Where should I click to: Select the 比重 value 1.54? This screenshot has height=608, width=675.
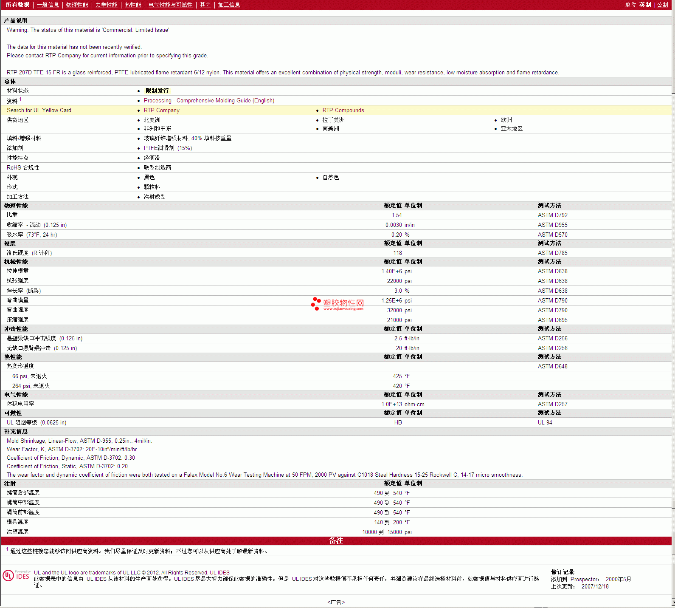[397, 215]
